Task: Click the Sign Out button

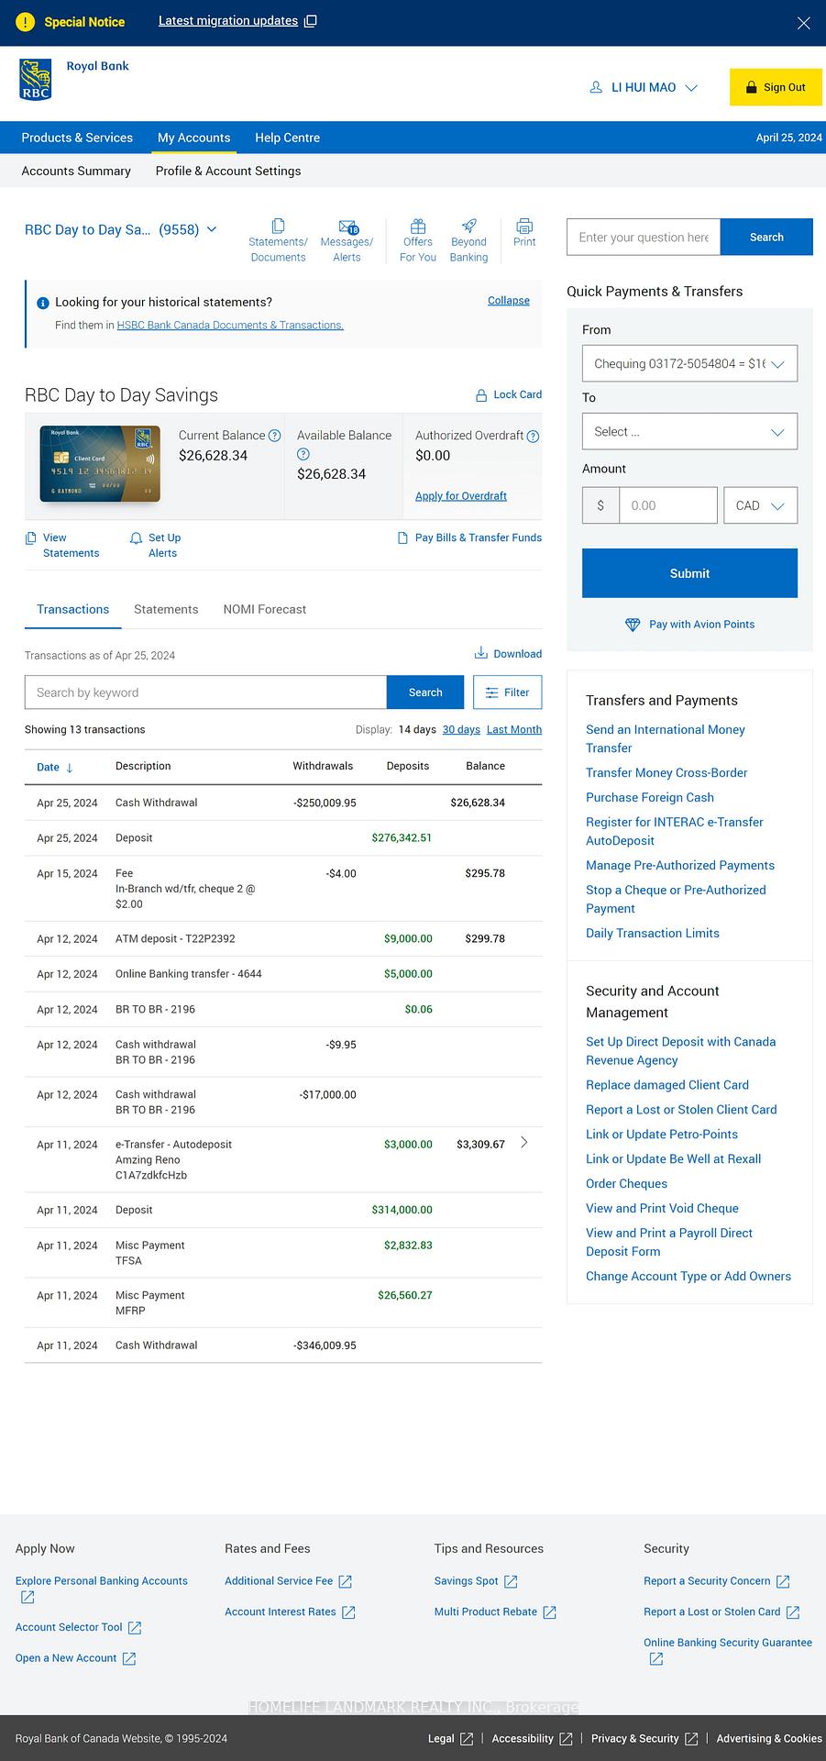Action: click(776, 87)
